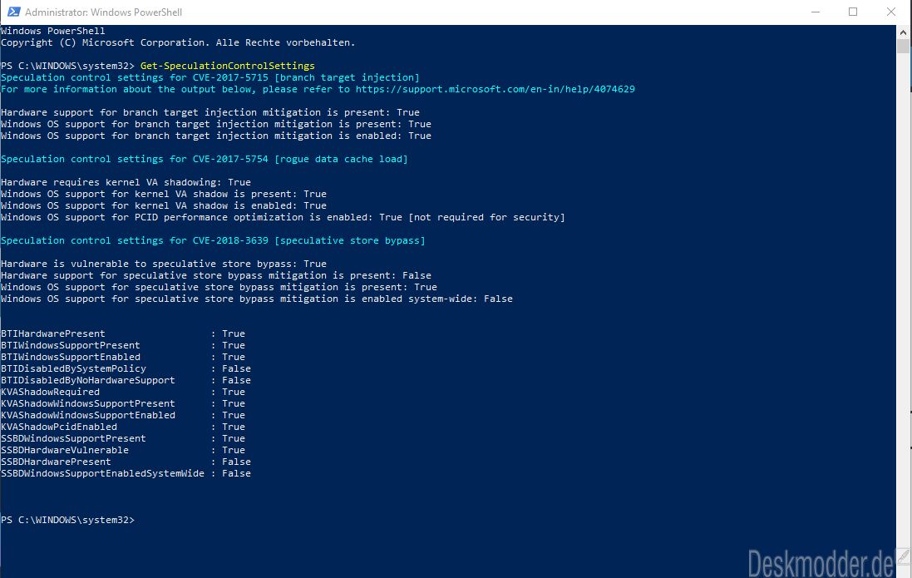Minimize the PowerShell window

[816, 12]
